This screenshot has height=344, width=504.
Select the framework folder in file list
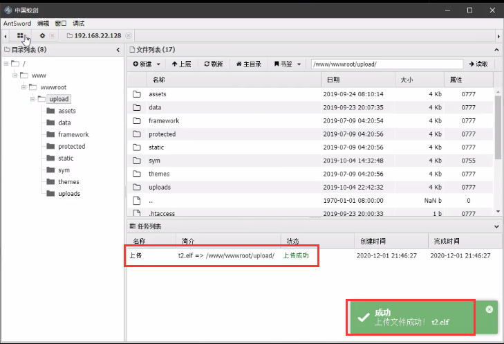tap(163, 121)
